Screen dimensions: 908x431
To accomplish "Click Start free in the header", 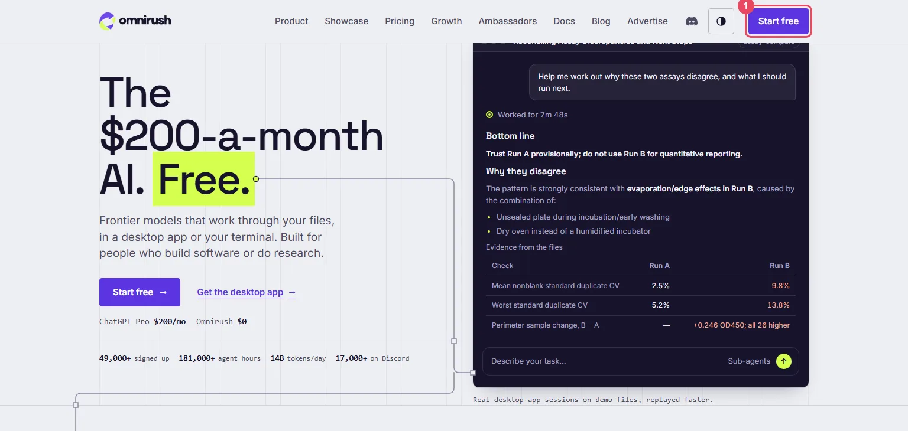I will pyautogui.click(x=778, y=21).
